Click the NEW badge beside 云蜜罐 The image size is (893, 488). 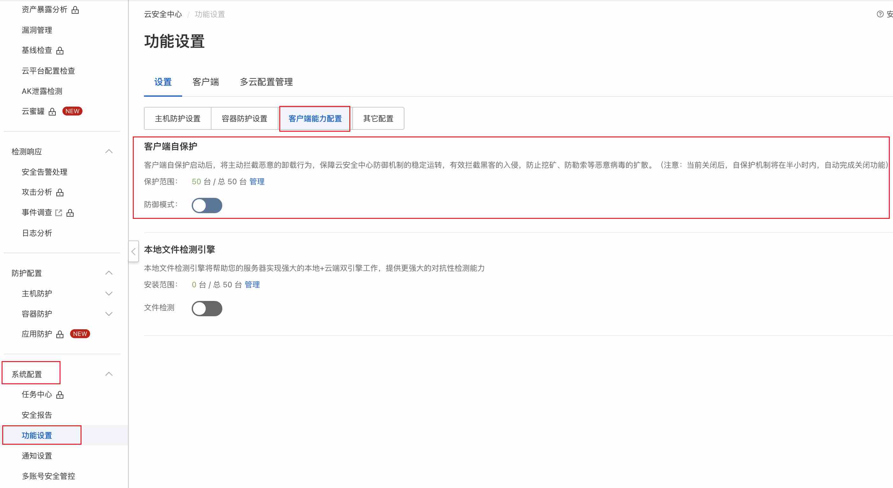[x=72, y=111]
